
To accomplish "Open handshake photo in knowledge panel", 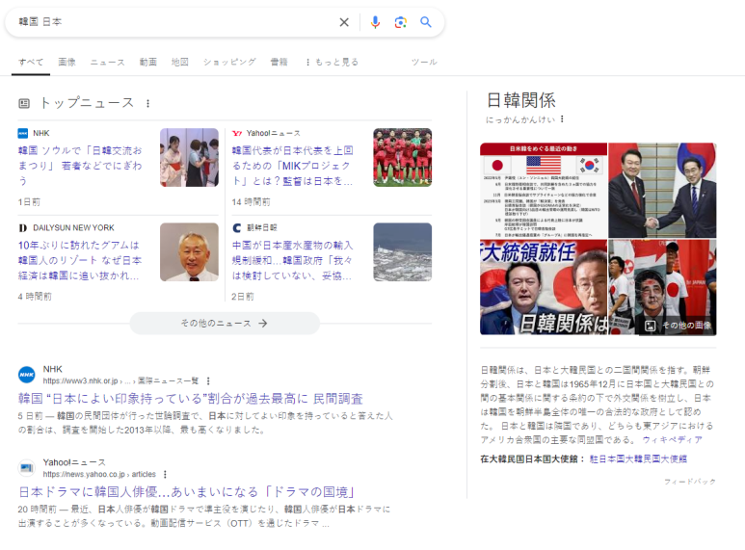I will click(662, 191).
